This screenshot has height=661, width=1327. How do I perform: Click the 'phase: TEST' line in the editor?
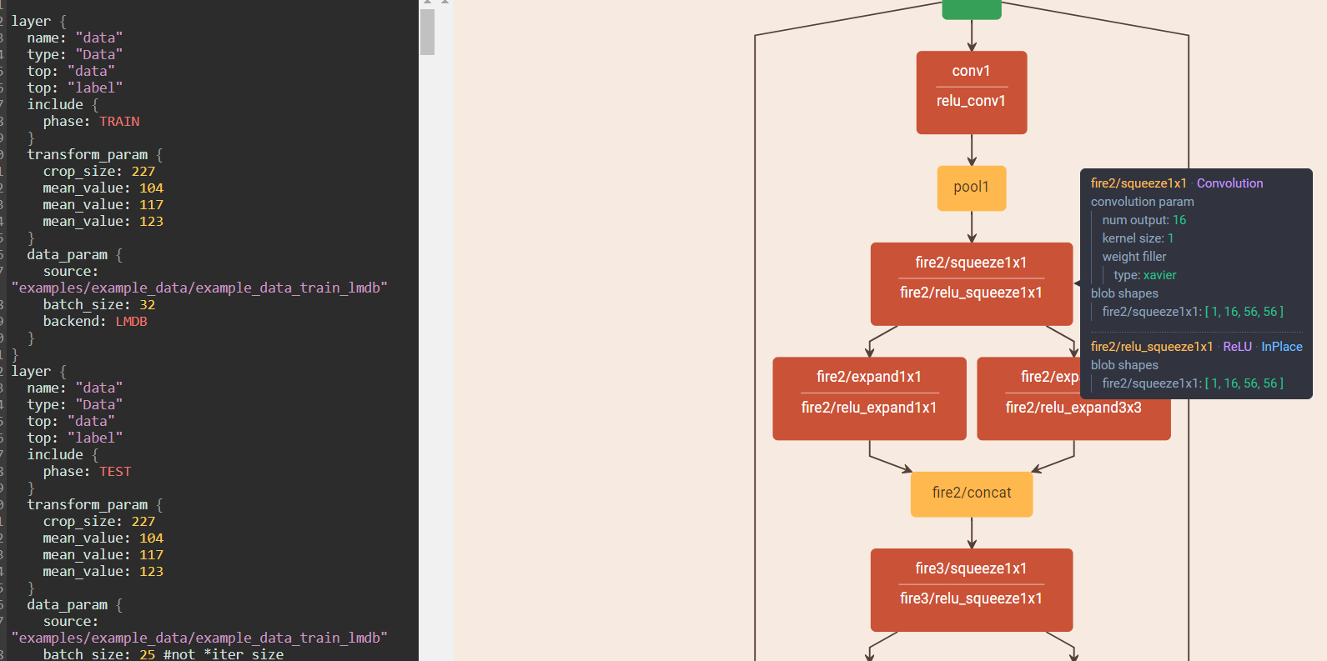tap(87, 472)
